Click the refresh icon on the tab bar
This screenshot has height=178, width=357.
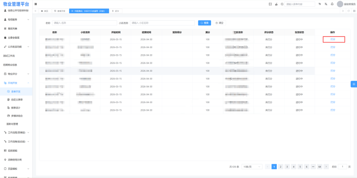[x=348, y=11]
